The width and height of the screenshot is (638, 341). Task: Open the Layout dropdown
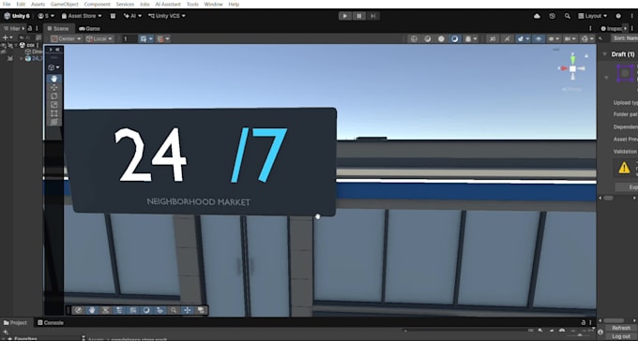coord(593,16)
